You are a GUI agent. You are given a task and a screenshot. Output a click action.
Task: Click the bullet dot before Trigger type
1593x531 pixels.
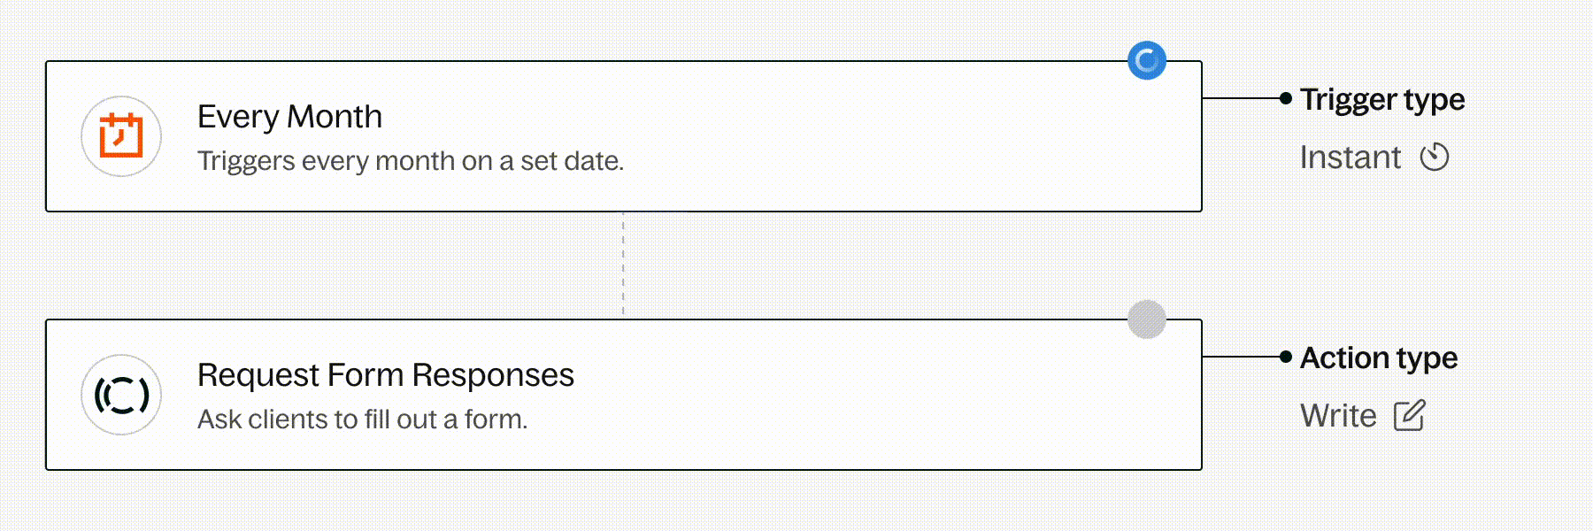[1286, 98]
